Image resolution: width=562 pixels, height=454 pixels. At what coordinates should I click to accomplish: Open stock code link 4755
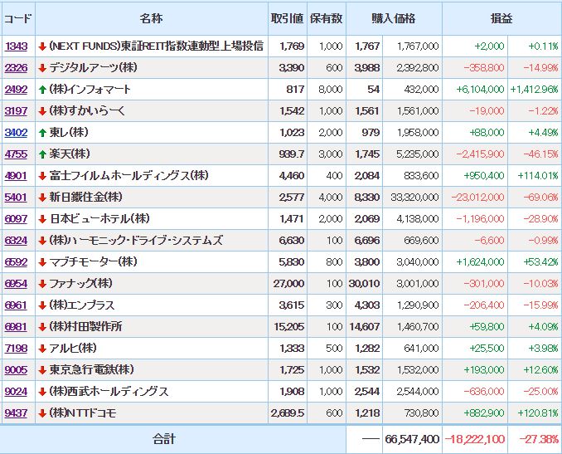click(x=16, y=154)
